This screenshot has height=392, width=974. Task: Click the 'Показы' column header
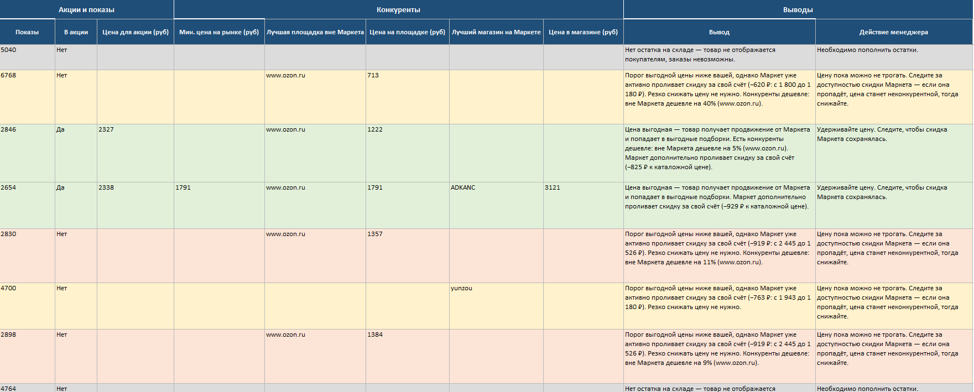27,32
